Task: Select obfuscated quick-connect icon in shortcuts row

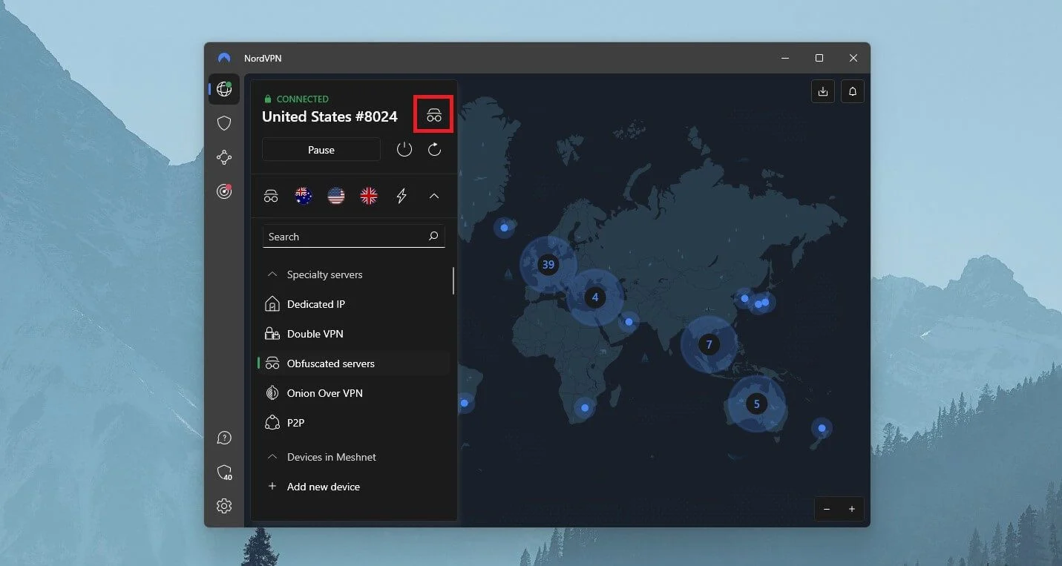Action: tap(271, 196)
